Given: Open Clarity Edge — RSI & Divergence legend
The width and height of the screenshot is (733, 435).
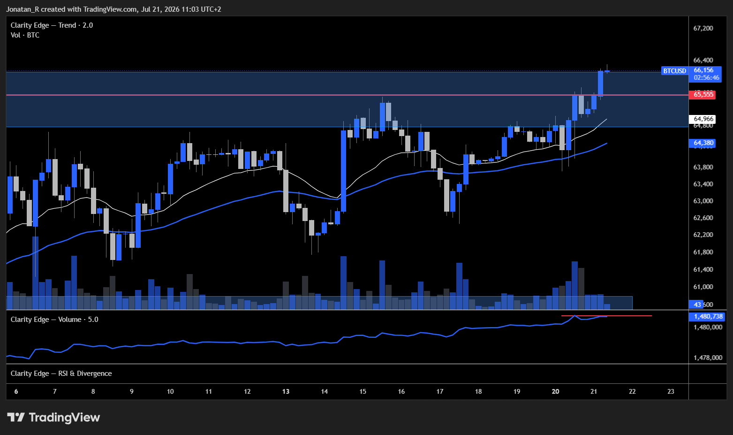Looking at the screenshot, I should click(x=61, y=374).
